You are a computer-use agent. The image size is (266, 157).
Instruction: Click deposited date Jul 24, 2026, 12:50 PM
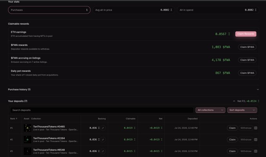[x=186, y=151]
